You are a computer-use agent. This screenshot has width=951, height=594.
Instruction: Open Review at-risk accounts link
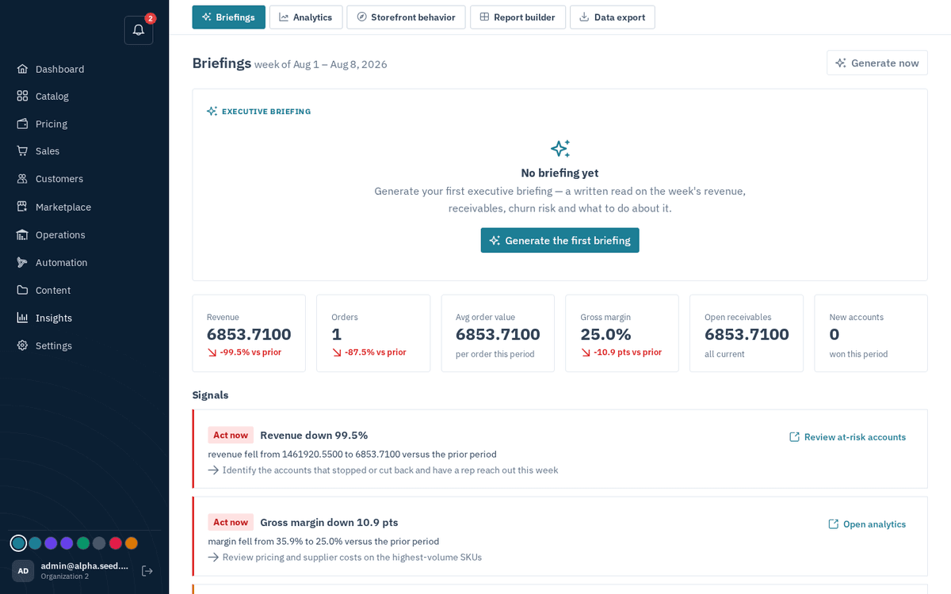click(x=847, y=437)
